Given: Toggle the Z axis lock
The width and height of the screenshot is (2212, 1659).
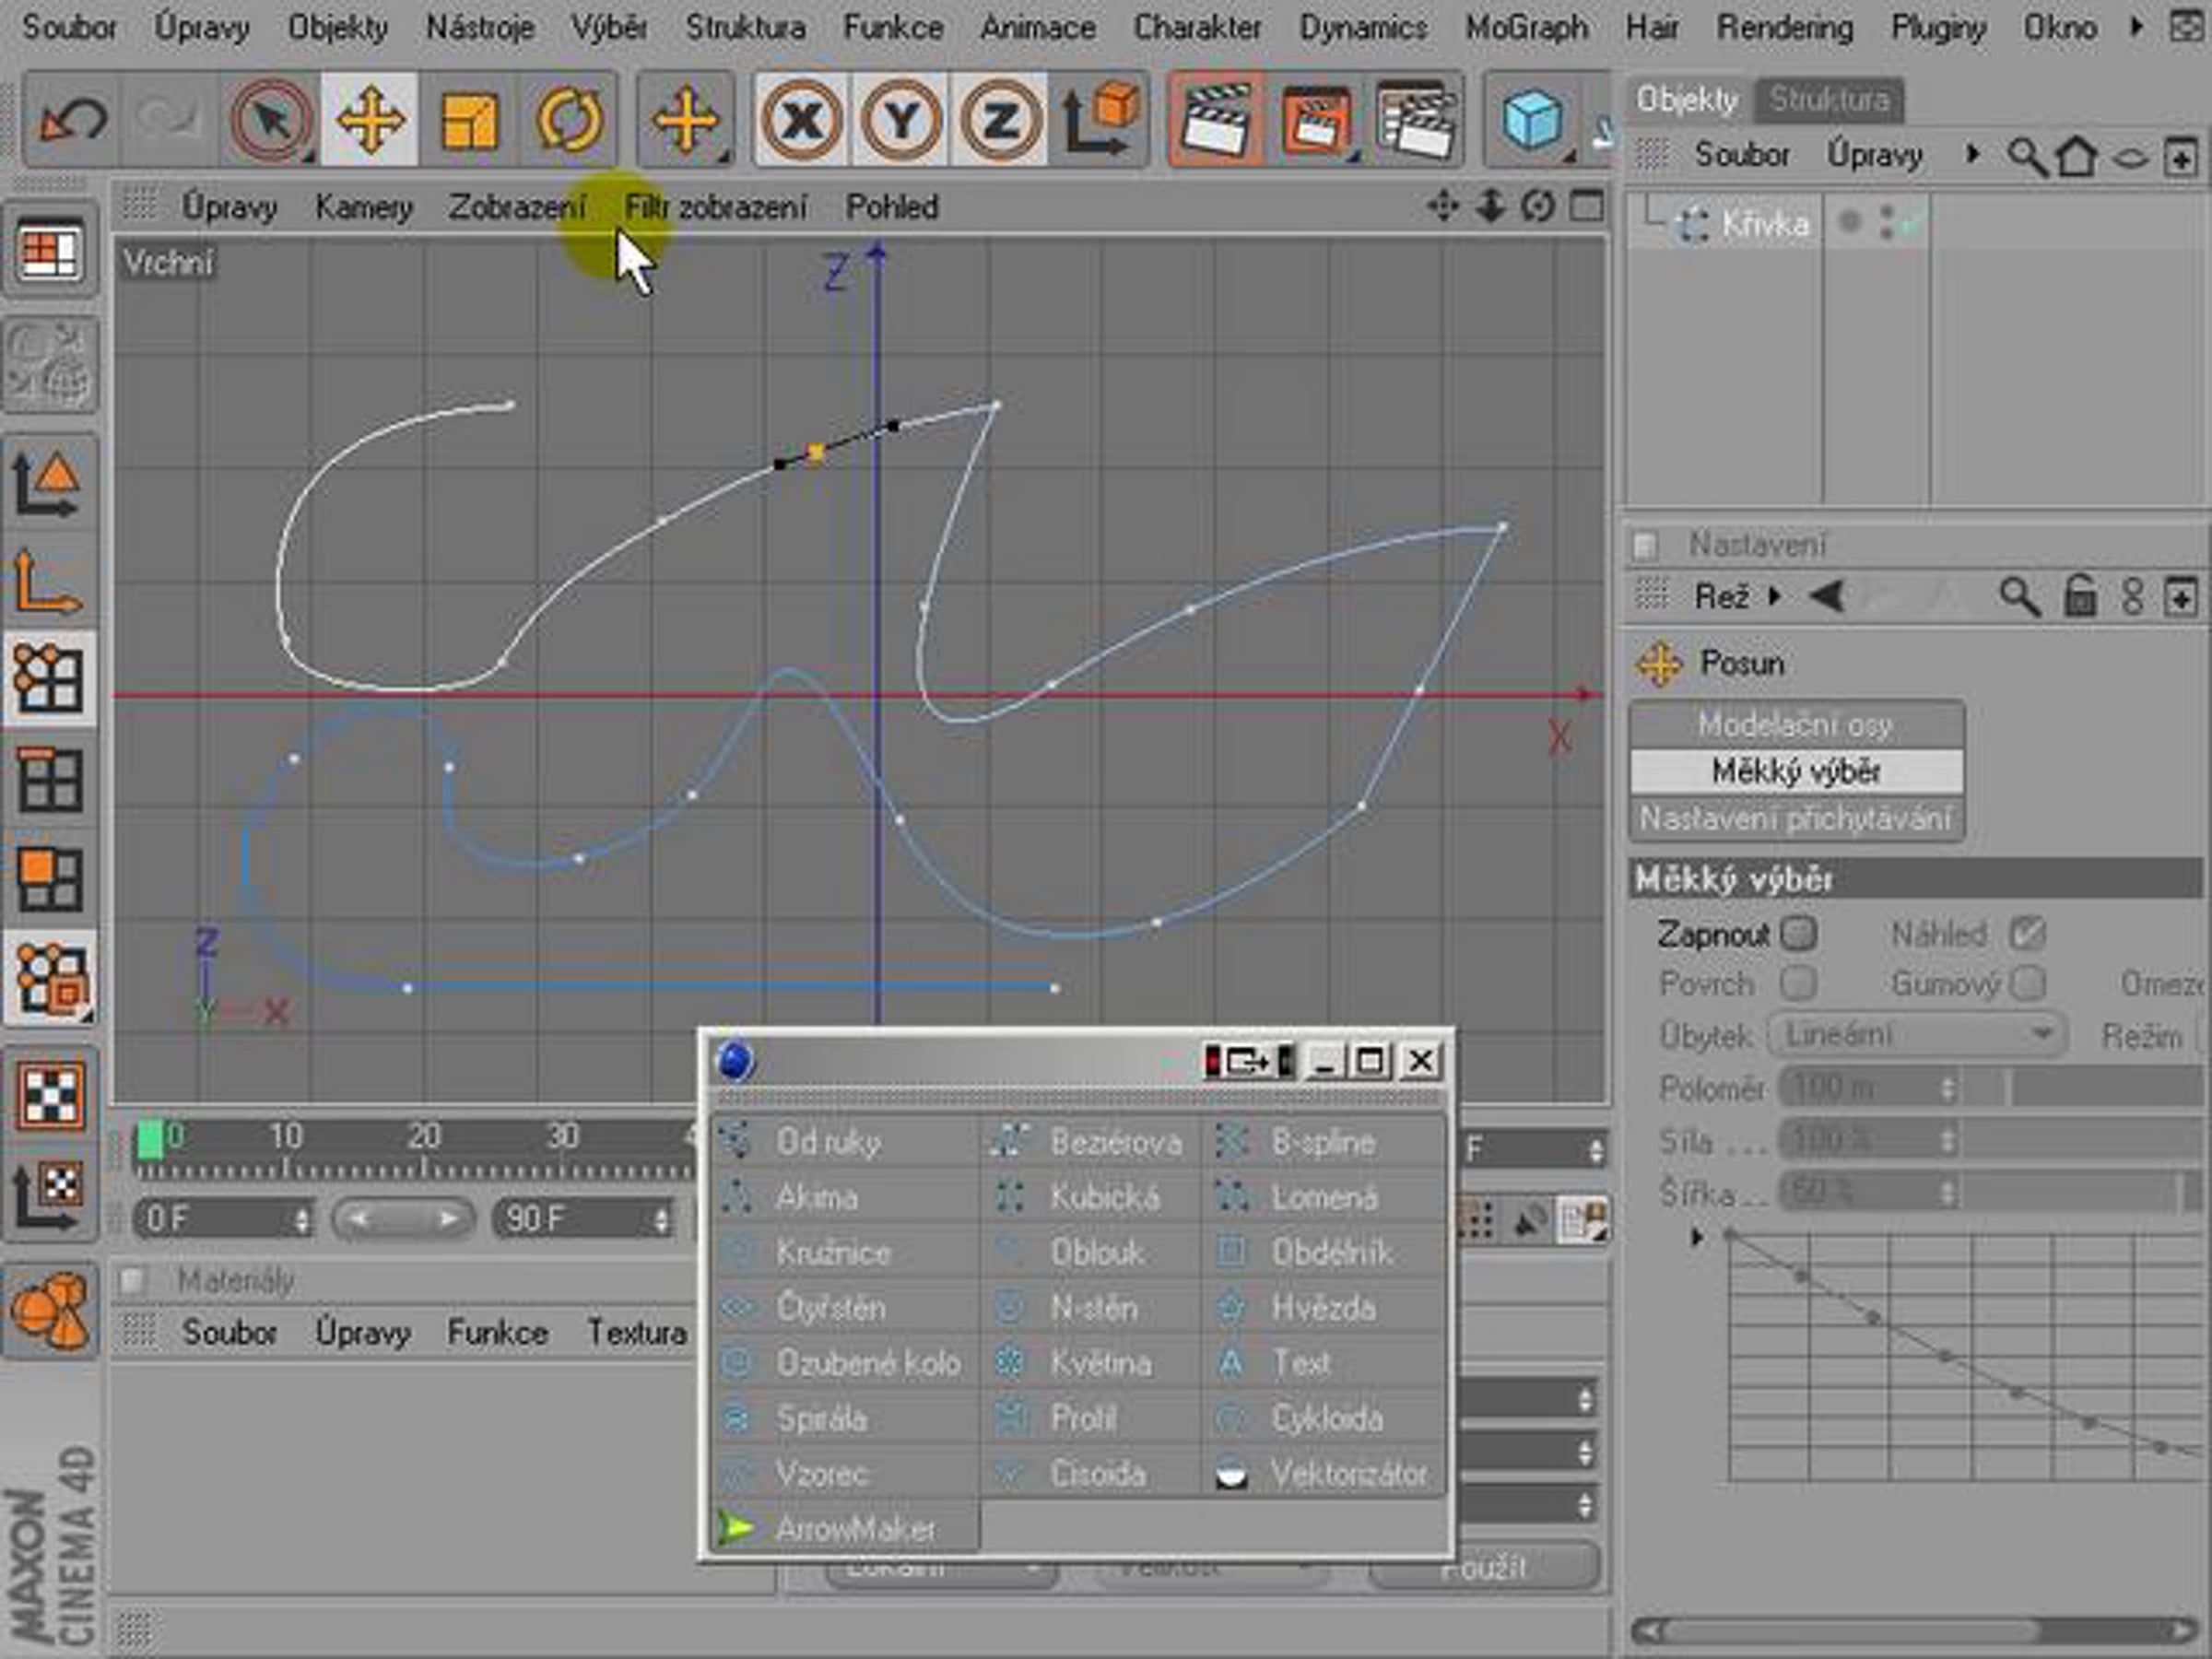Looking at the screenshot, I should click(x=1000, y=121).
